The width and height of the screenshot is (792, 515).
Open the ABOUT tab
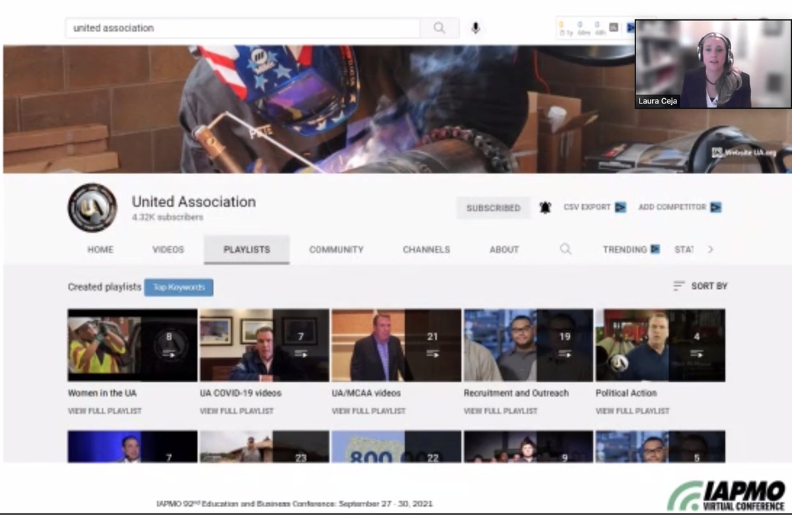[504, 249]
